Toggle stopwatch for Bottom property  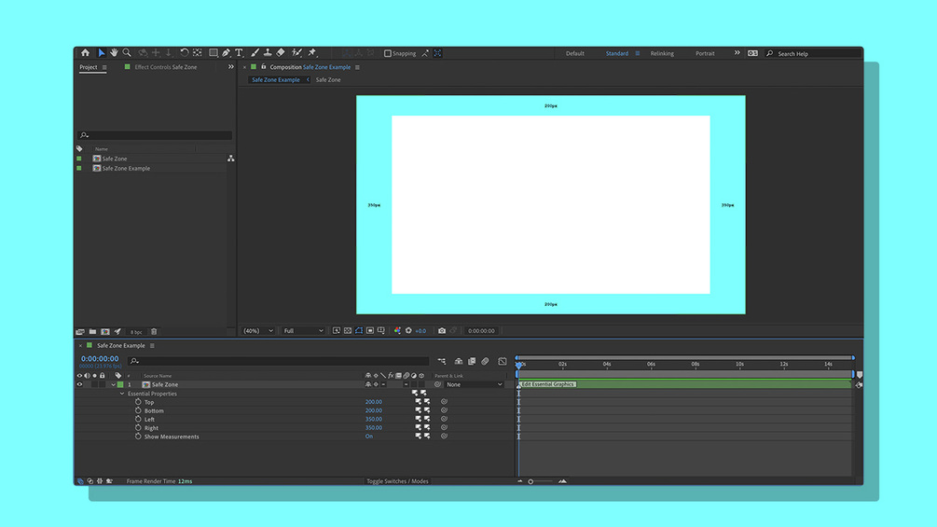point(138,410)
